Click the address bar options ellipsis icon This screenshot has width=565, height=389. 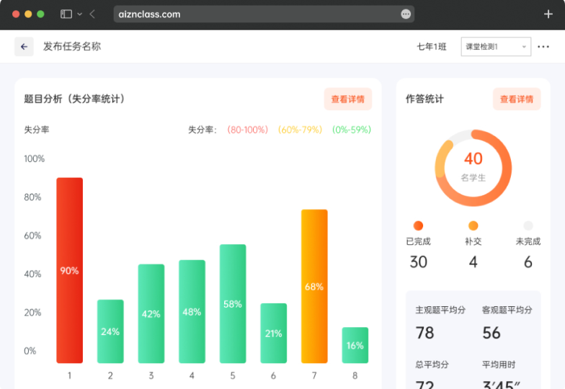tap(406, 14)
